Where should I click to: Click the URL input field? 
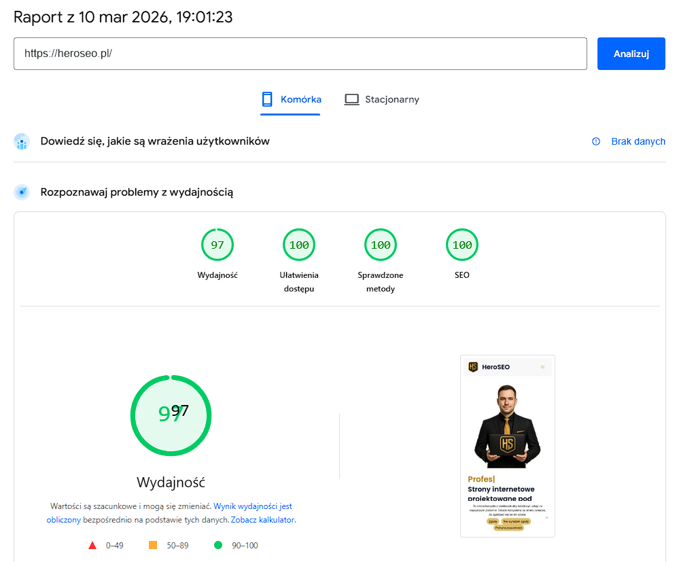click(x=300, y=54)
